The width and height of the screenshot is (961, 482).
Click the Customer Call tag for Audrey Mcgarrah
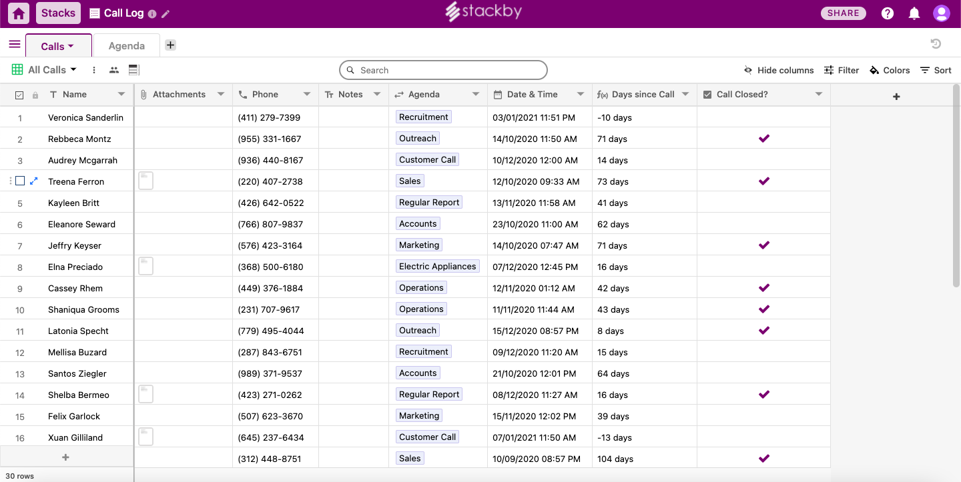tap(428, 159)
